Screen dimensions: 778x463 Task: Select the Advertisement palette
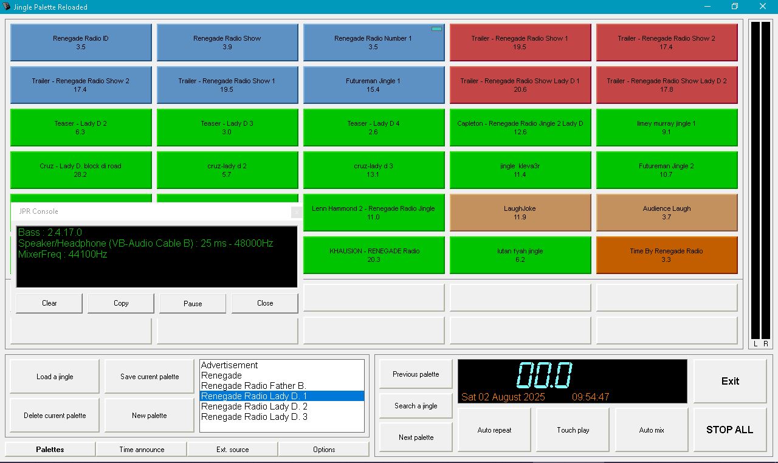[x=282, y=365]
